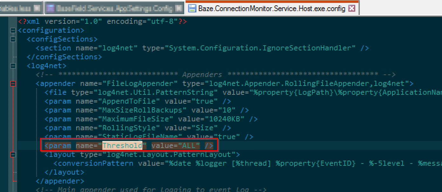Click the value "ALL" on Threshold line
Image resolution: width=442 pixels, height=192 pixels.
(189, 146)
